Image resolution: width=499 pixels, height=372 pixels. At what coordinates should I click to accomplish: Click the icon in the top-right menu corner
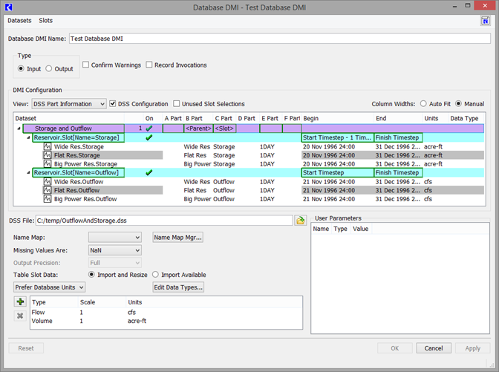click(485, 21)
